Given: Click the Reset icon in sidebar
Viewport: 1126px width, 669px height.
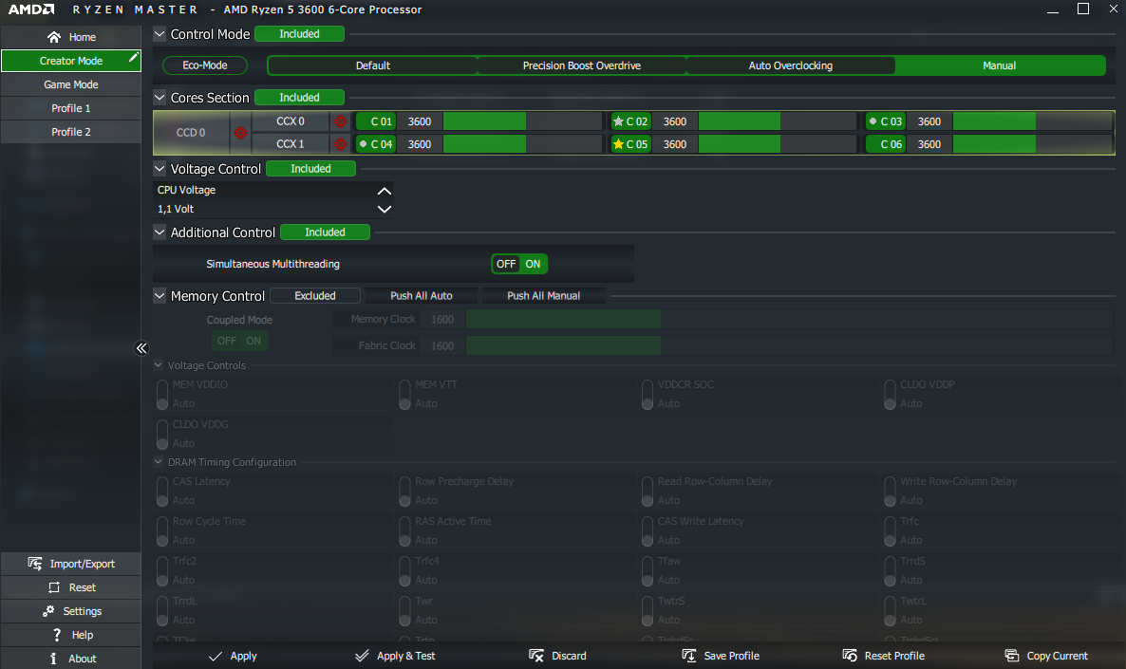Looking at the screenshot, I should coord(54,587).
